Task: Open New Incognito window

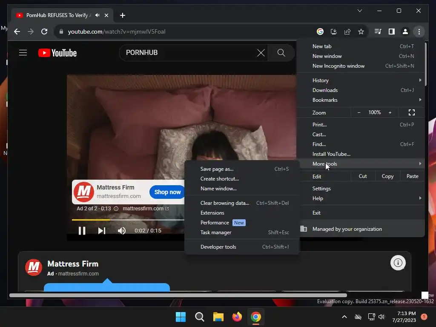Action: pos(360,66)
